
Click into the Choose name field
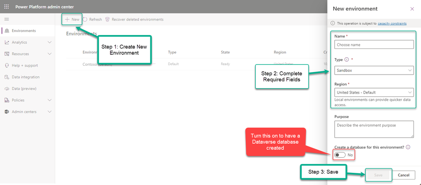pos(374,45)
